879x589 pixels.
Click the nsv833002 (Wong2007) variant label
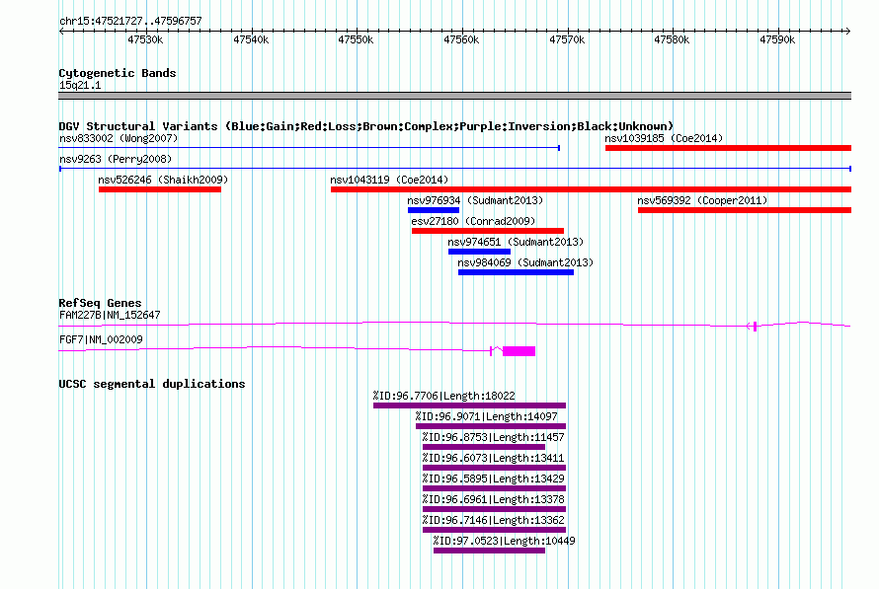[119, 138]
